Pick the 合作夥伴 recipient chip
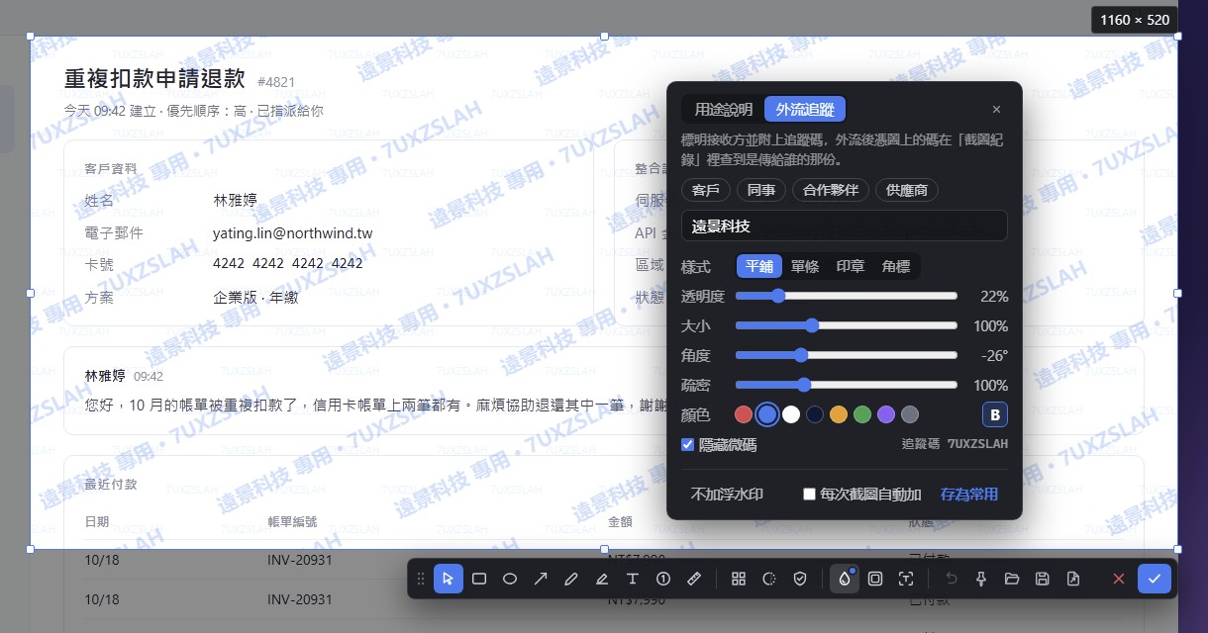The width and height of the screenshot is (1208, 633). pyautogui.click(x=832, y=190)
